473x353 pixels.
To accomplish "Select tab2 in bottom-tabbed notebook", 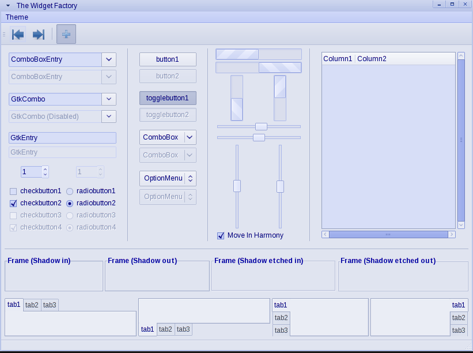I will click(x=165, y=329).
